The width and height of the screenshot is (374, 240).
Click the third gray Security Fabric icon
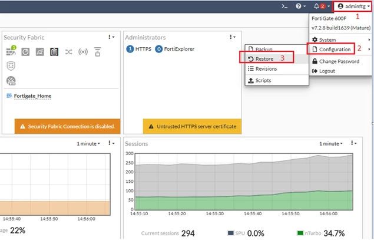point(40,52)
